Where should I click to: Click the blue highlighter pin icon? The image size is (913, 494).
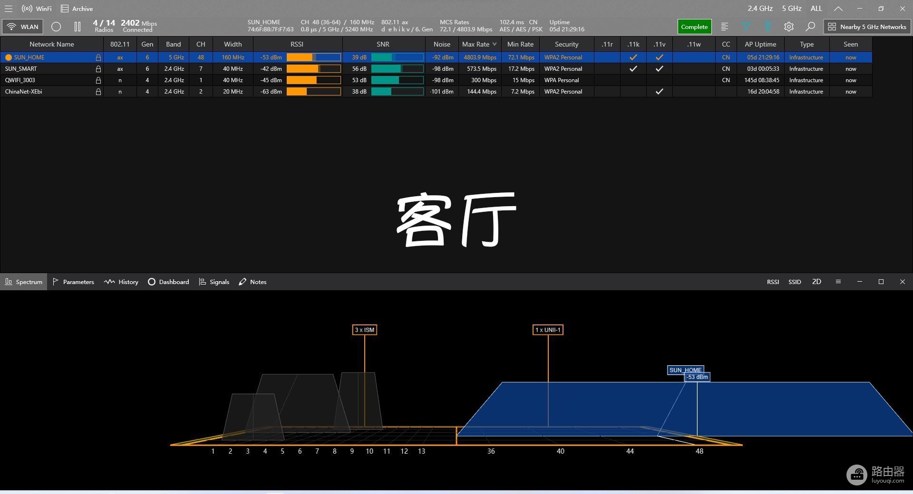[x=767, y=27]
